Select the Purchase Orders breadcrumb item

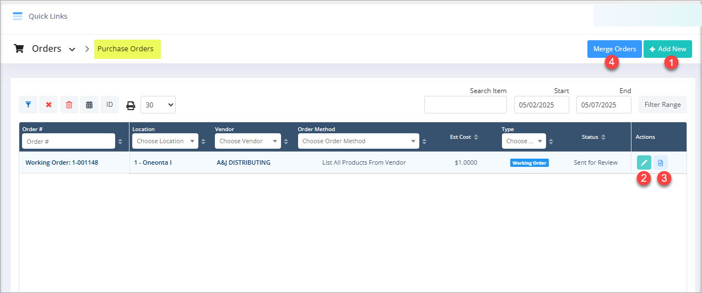click(126, 48)
